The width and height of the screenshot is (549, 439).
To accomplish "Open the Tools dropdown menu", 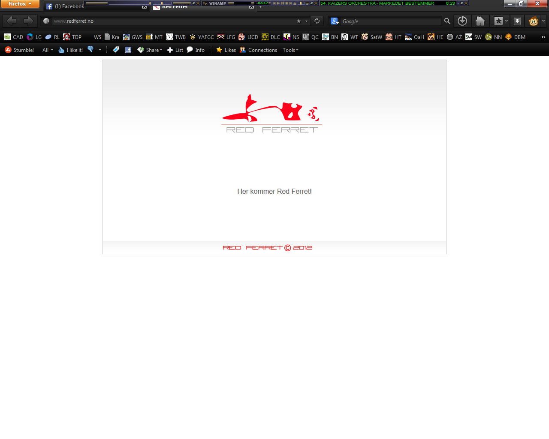I will 290,50.
